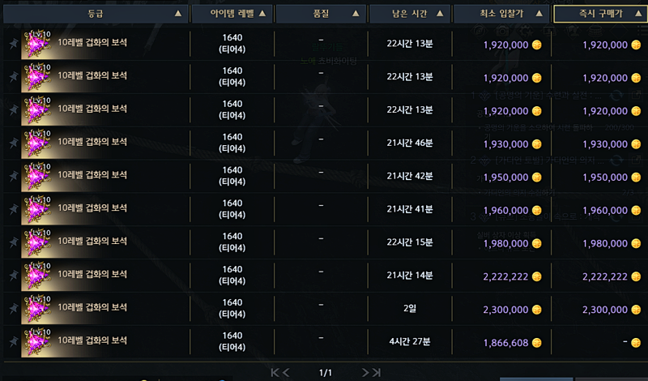Select the listing priced 1,950,000
This screenshot has height=381, width=648.
pos(324,176)
